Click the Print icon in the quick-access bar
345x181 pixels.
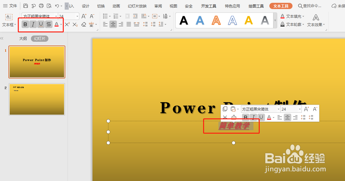point(41,6)
